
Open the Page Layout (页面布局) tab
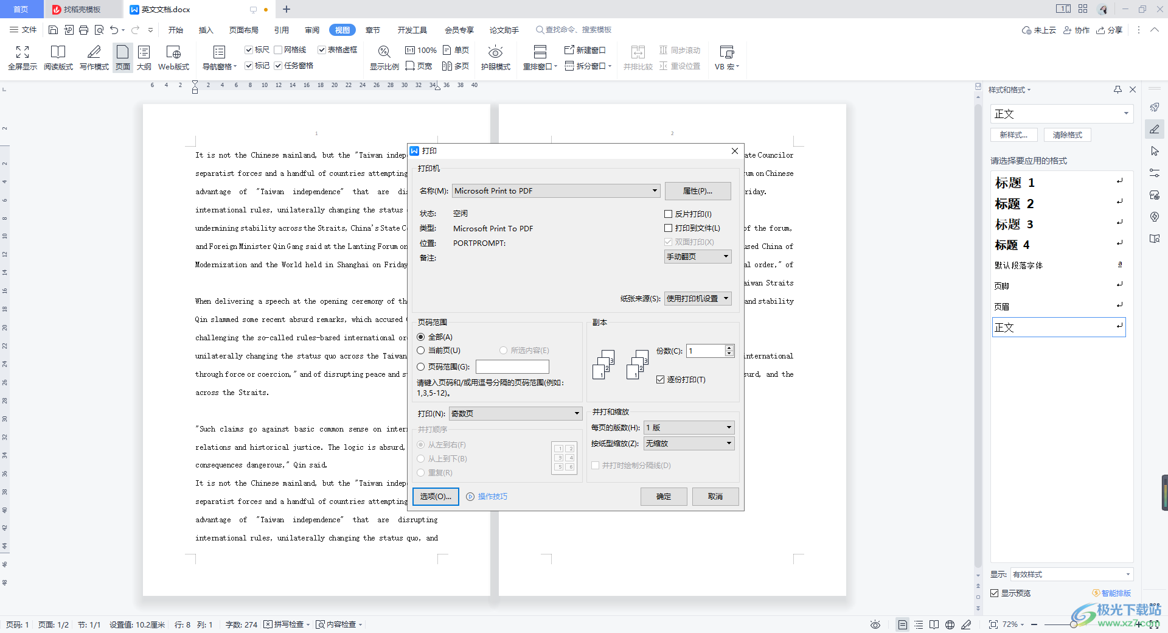click(x=243, y=30)
